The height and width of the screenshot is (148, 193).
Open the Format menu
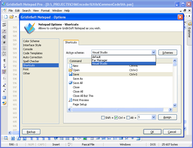45,11
